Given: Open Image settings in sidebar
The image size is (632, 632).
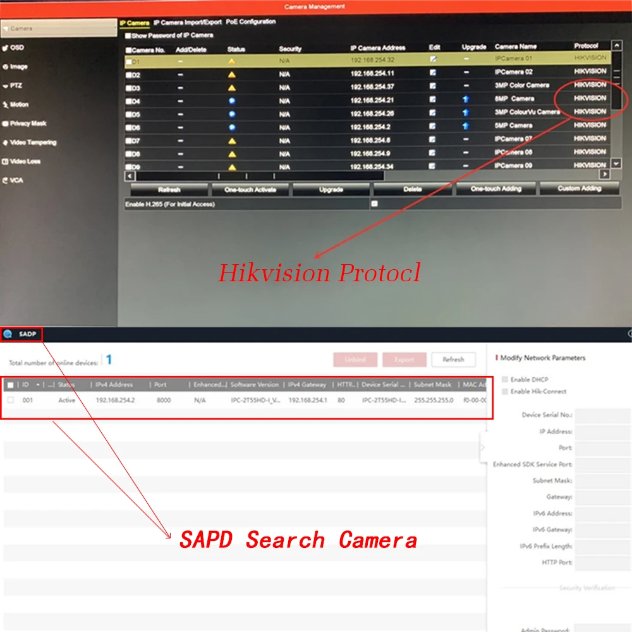Looking at the screenshot, I should click(x=15, y=66).
